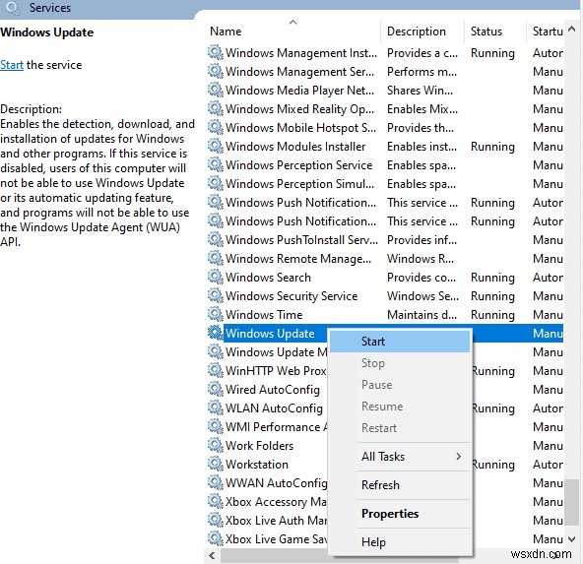
Task: Click the Windows Update service gear icon
Action: coord(216,333)
